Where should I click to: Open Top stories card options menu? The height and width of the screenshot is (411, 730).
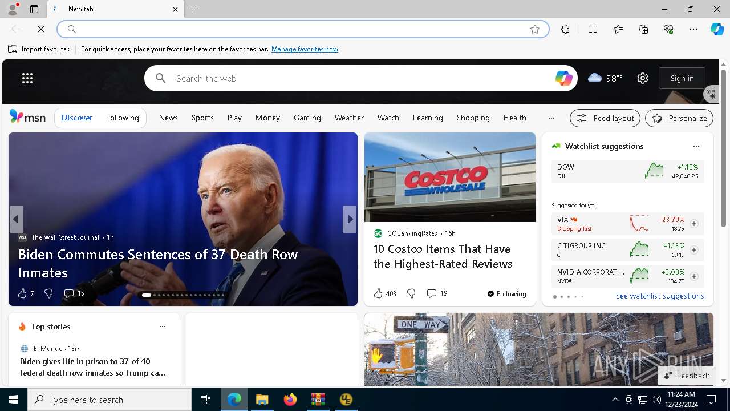click(x=163, y=327)
